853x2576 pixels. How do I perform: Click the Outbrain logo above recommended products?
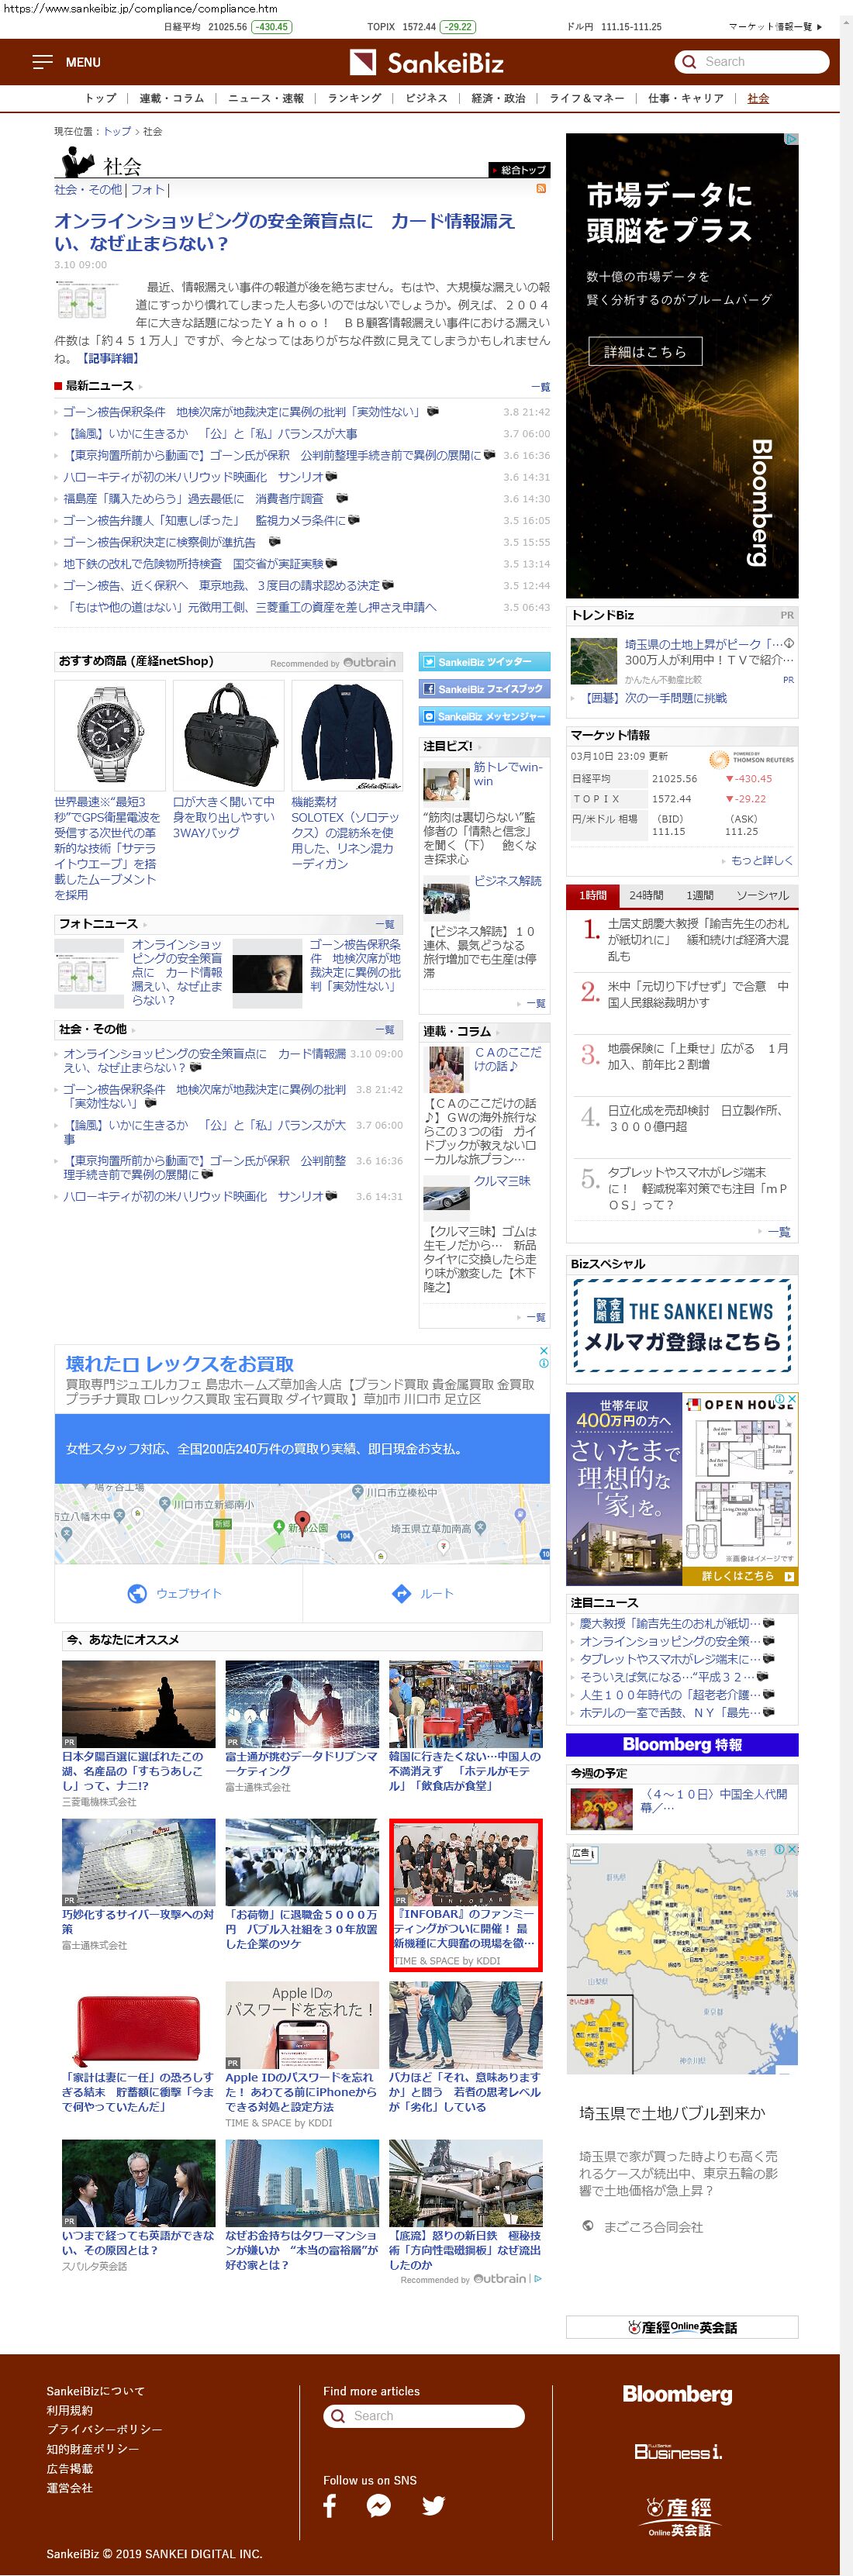369,662
